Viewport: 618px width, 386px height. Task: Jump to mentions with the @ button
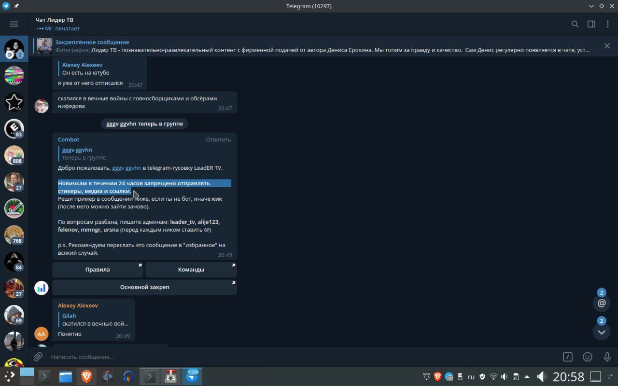(x=602, y=303)
